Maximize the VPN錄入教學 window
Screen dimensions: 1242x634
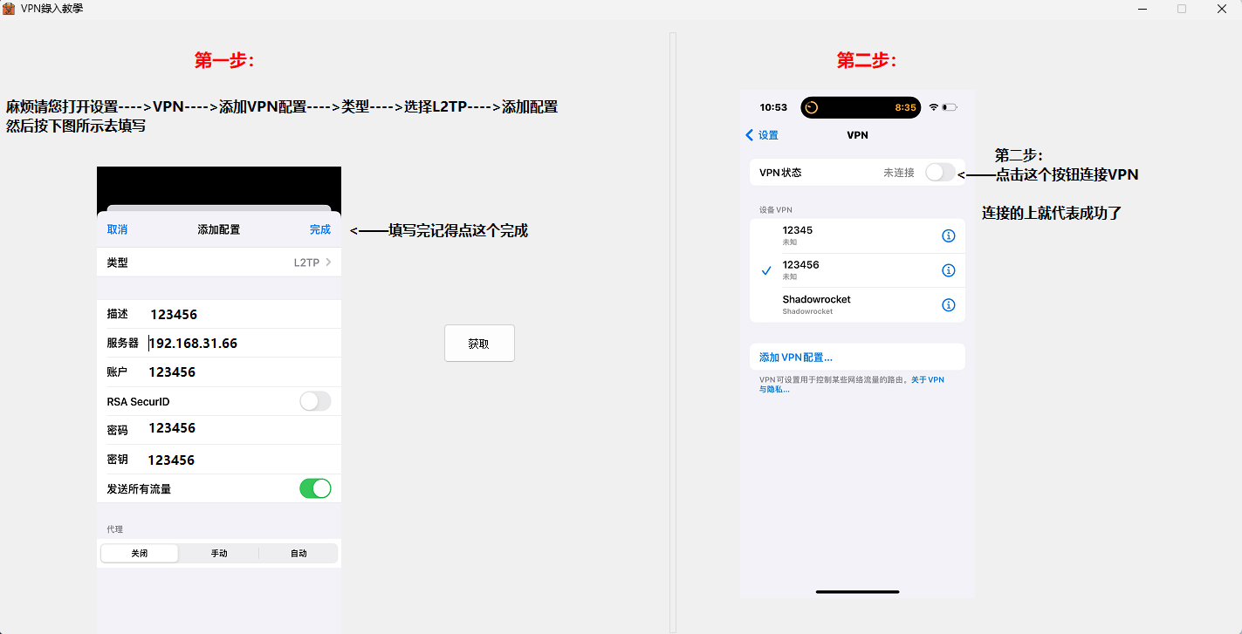1182,9
